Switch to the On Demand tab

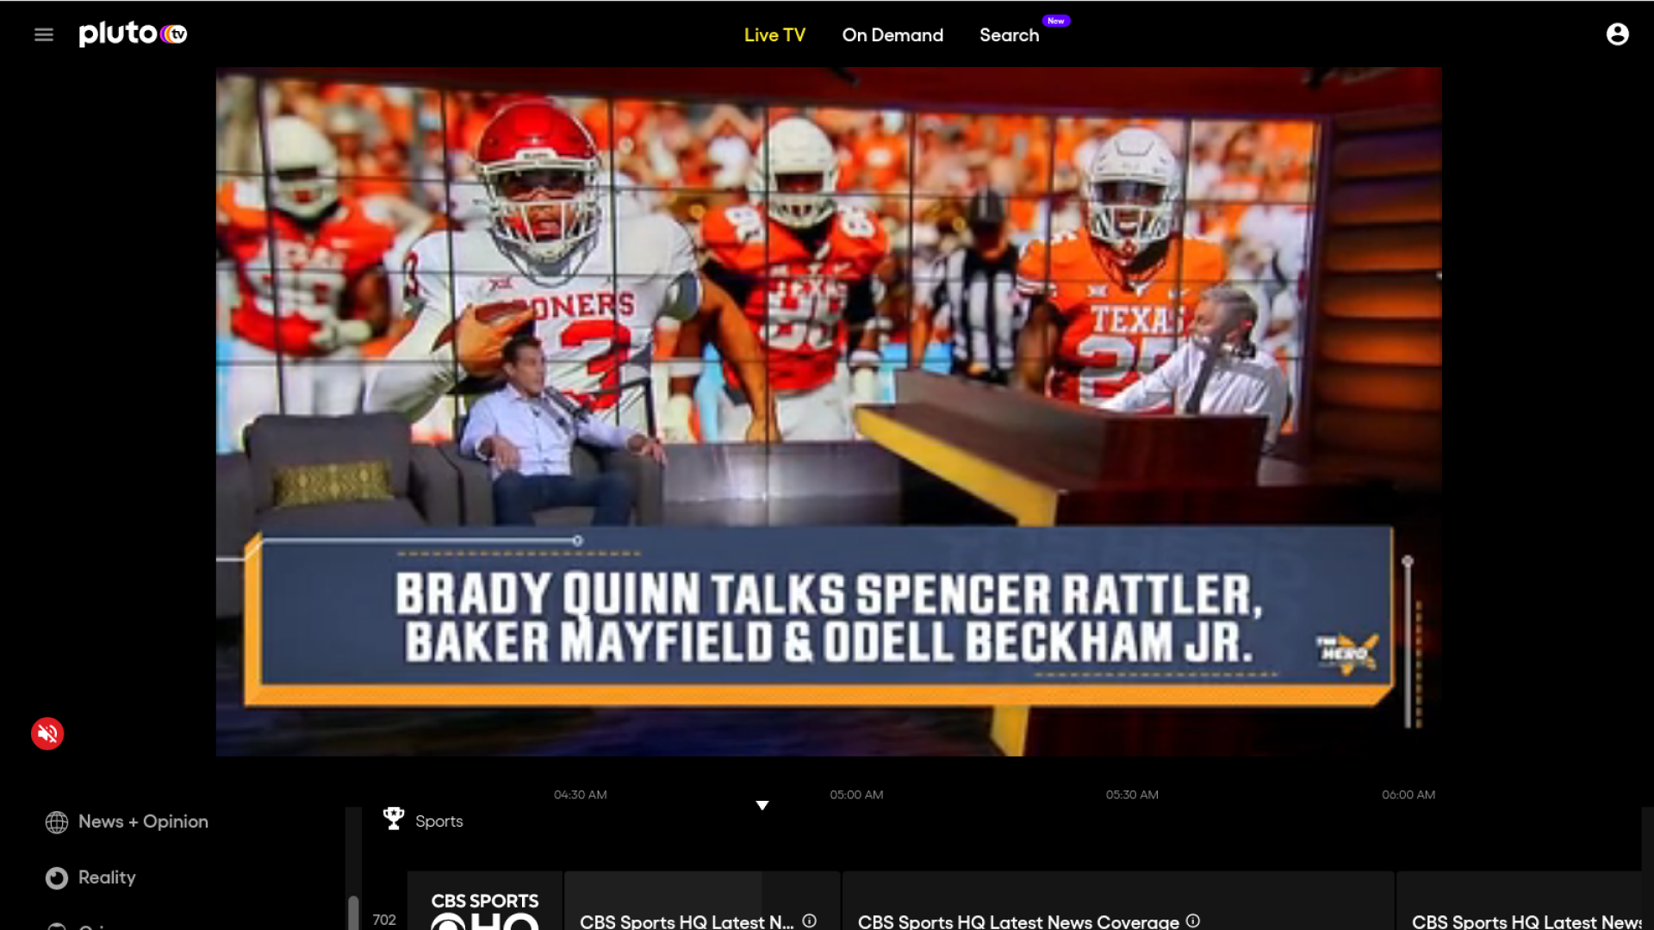tap(892, 35)
